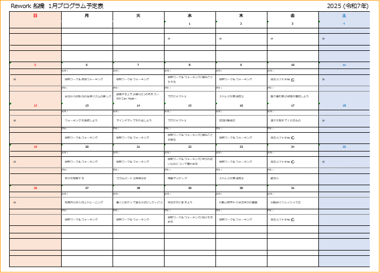Select date number 27
The width and height of the screenshot is (380, 273).
click(87, 188)
